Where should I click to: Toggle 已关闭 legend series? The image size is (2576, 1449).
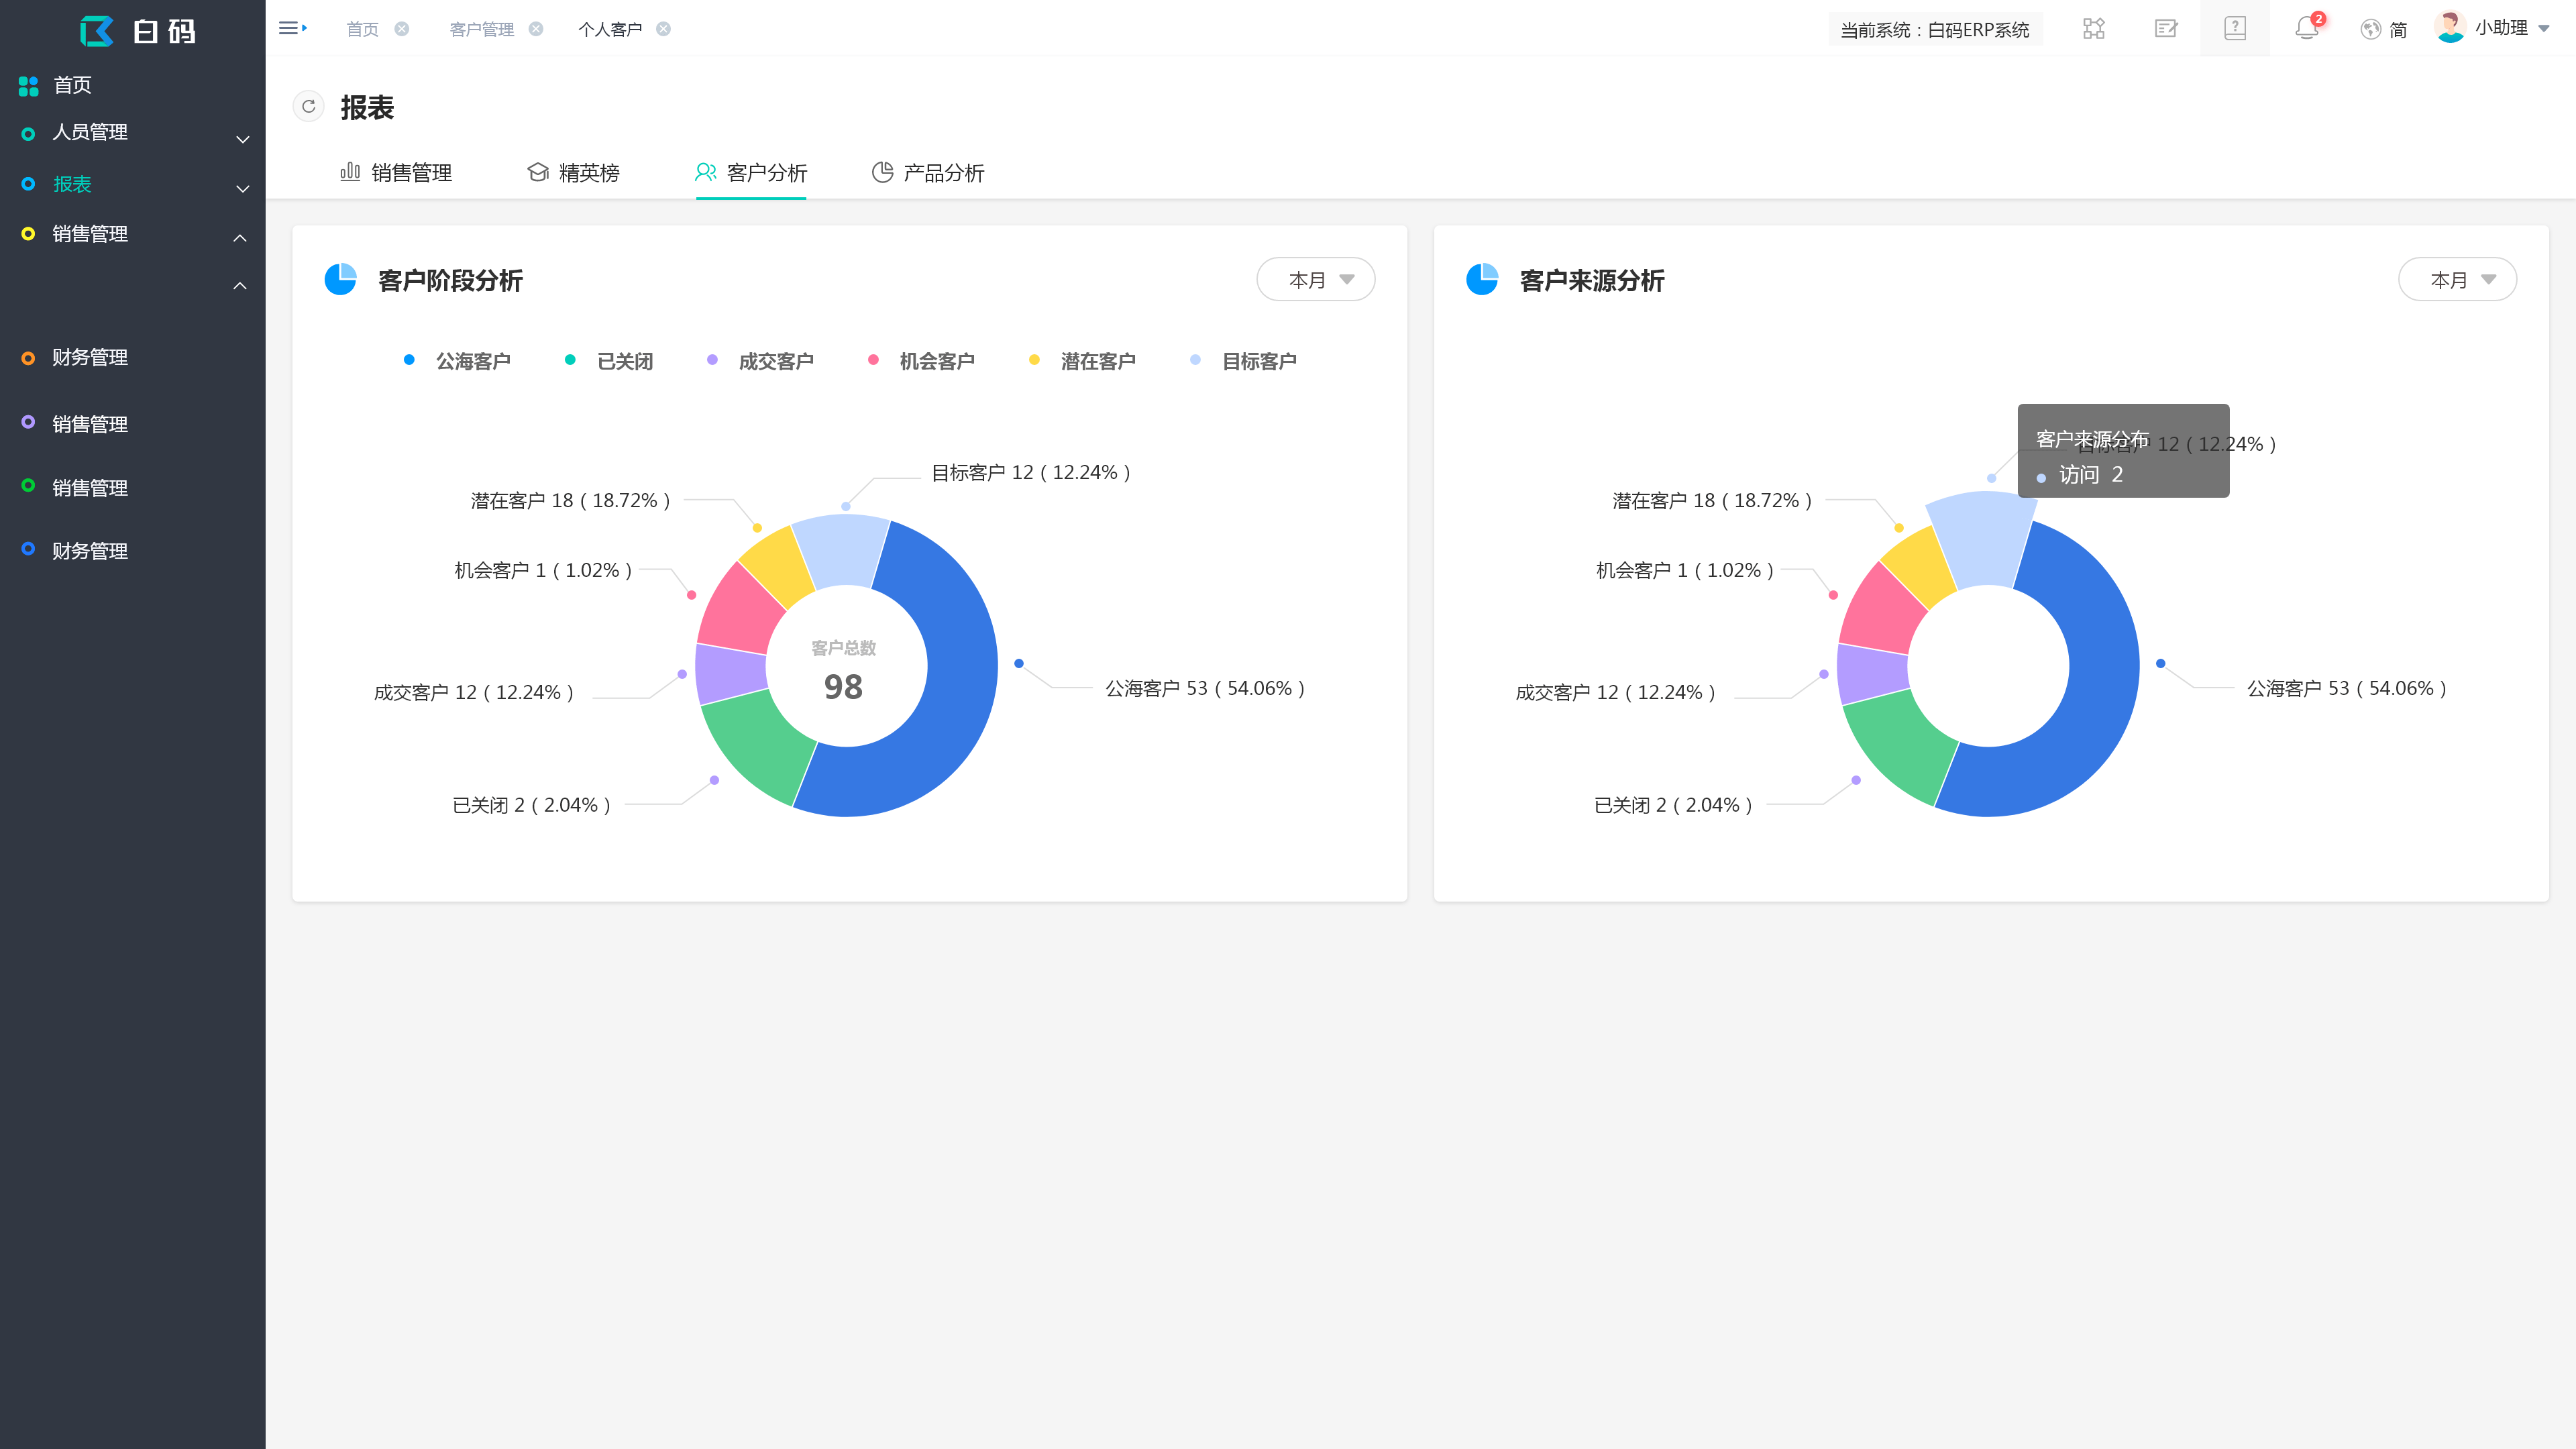609,360
